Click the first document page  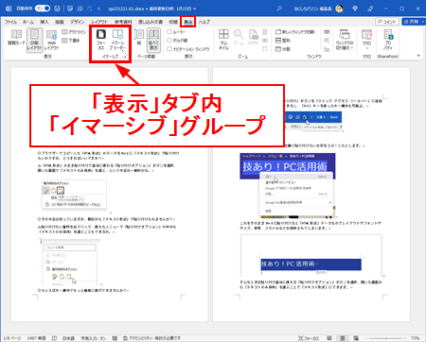point(109,195)
